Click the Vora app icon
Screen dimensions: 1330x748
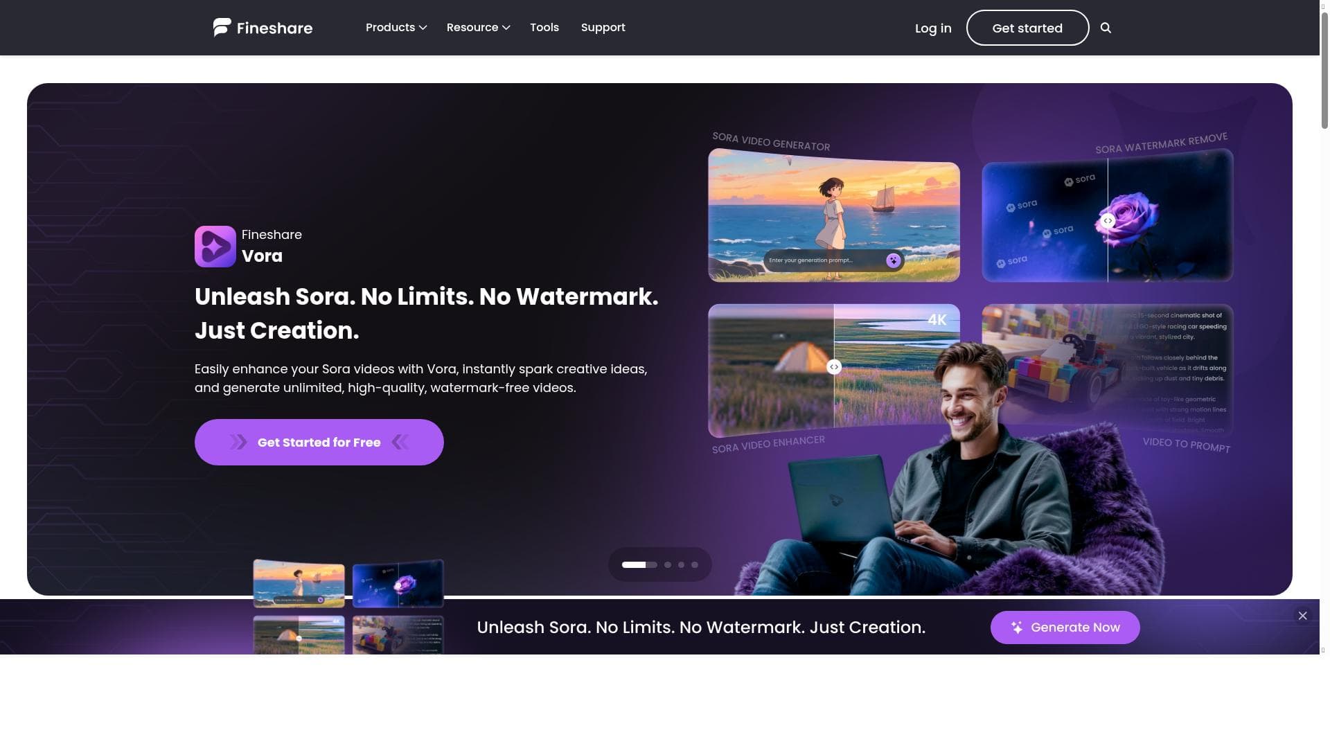tap(215, 247)
